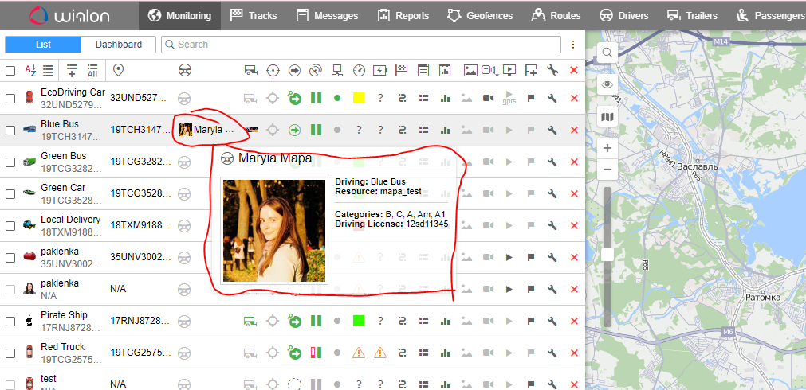806x390 pixels.
Task: Select all units header checkbox
Action: point(10,71)
